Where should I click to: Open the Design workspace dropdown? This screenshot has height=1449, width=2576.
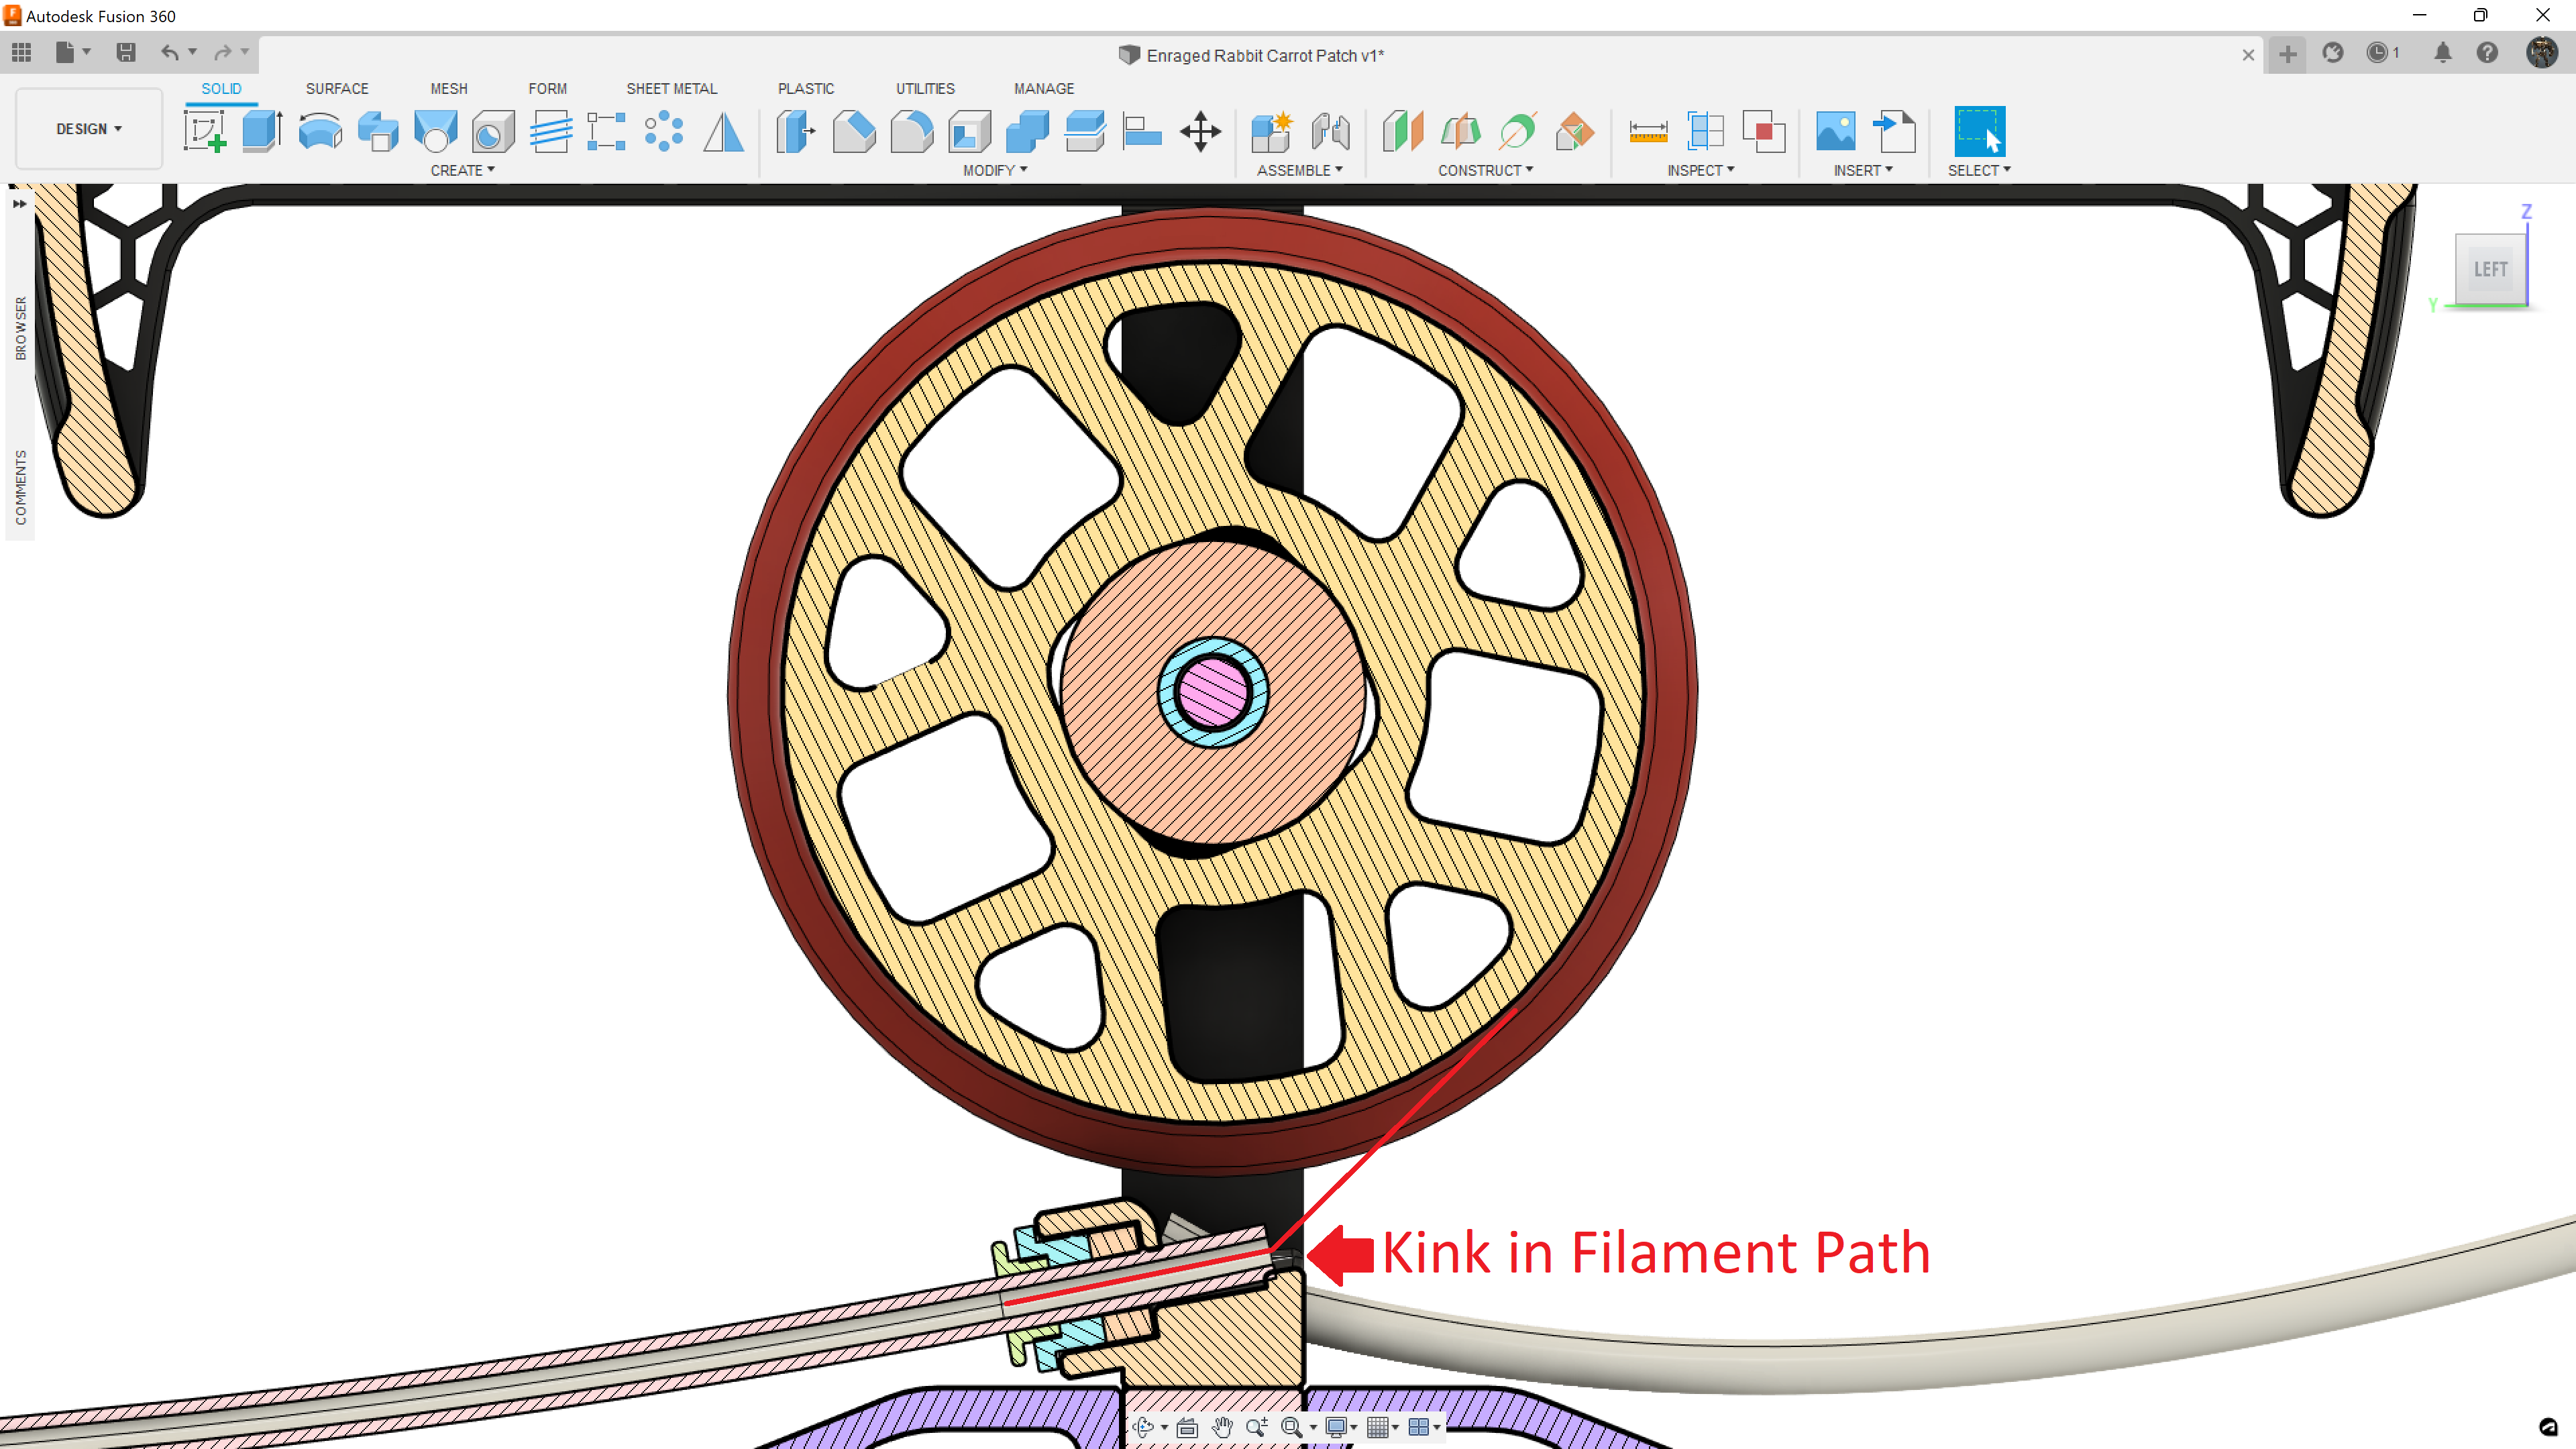coord(89,129)
